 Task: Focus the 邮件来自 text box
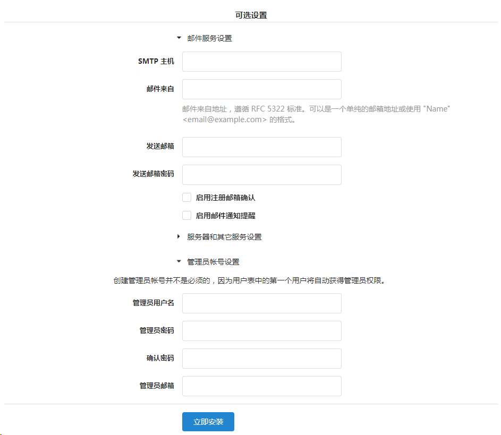click(261, 89)
